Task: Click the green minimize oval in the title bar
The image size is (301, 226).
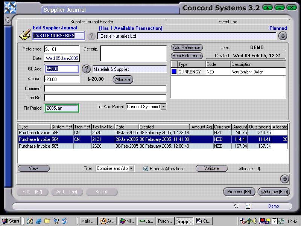Action: [x=280, y=8]
